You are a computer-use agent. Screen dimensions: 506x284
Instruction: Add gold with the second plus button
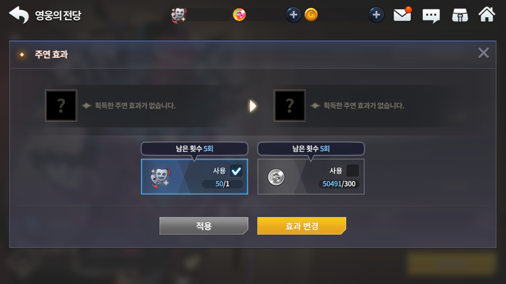[x=376, y=15]
